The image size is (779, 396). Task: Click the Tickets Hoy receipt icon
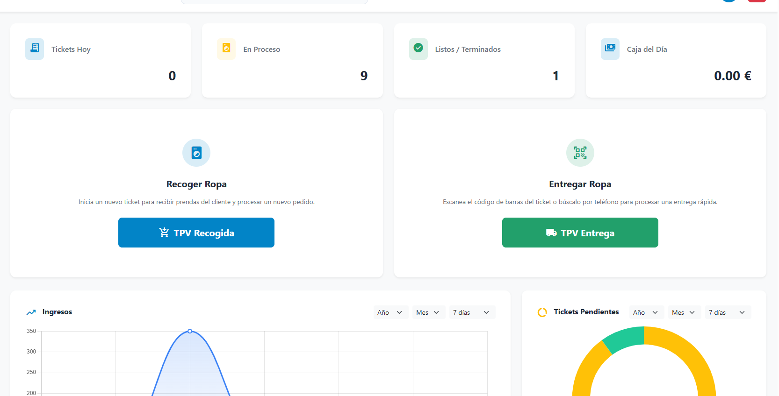pyautogui.click(x=35, y=49)
